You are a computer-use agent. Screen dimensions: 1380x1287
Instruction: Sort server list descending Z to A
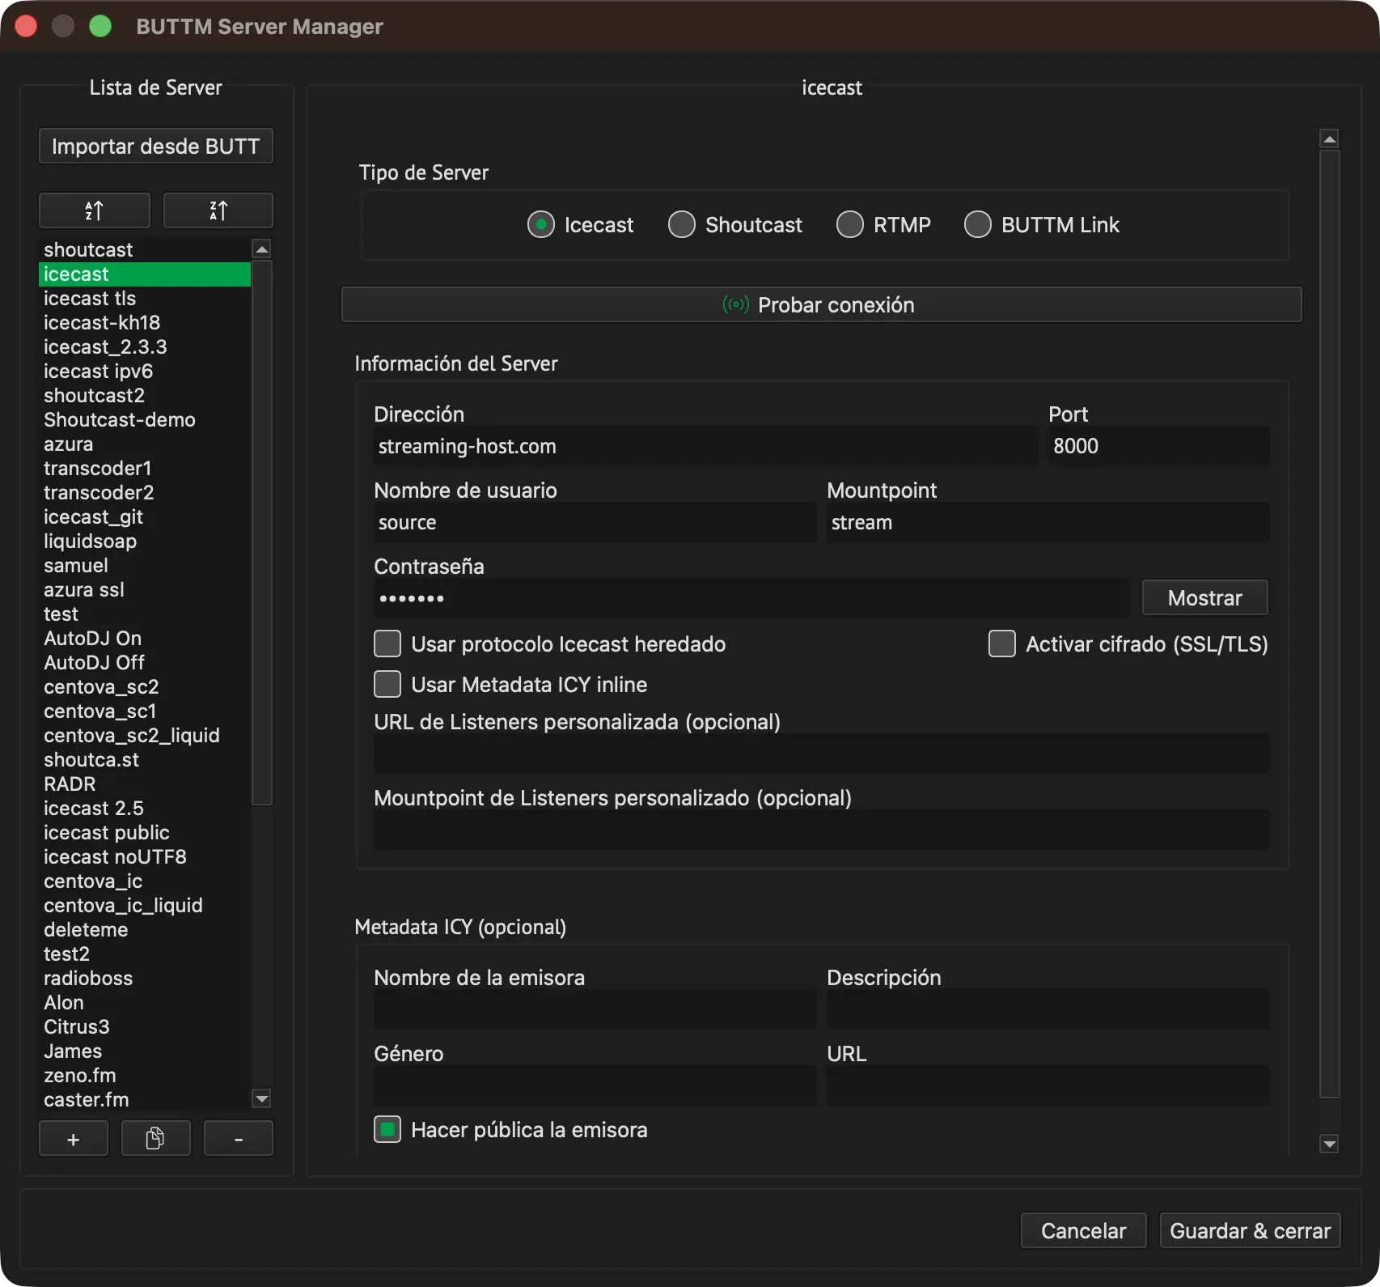tap(218, 210)
